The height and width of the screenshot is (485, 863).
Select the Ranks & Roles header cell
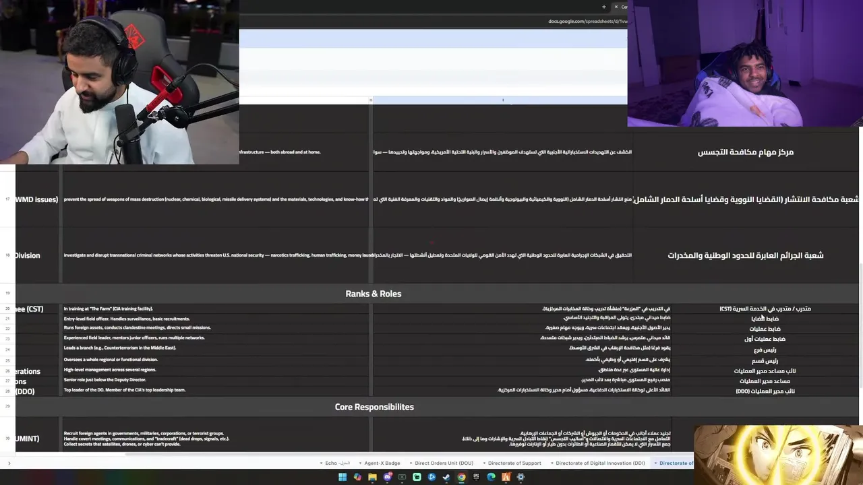point(373,294)
